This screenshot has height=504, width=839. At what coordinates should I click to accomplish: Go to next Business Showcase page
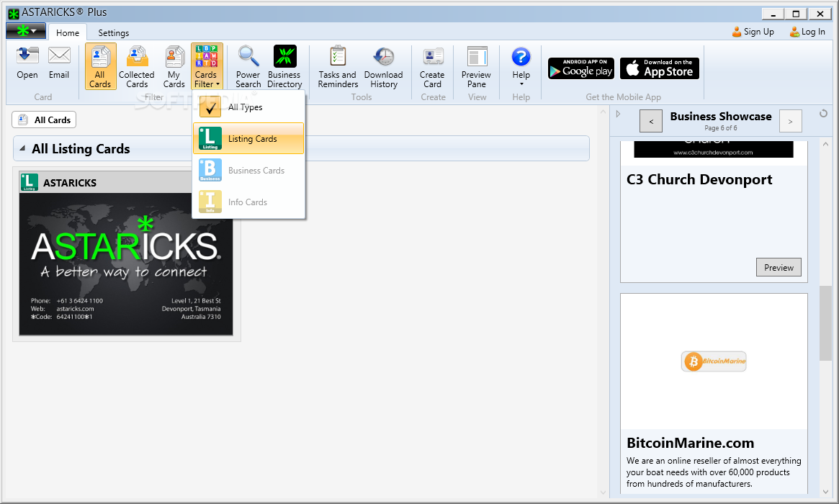point(790,122)
